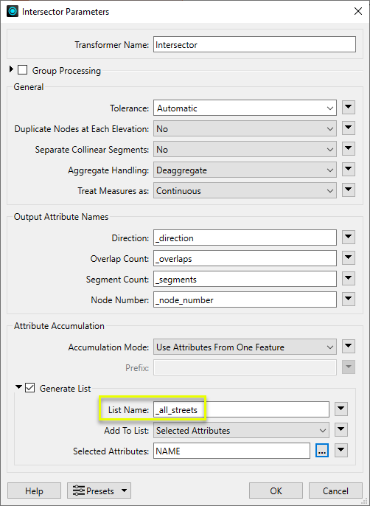Click arrow button beside Accumulation Mode

[x=349, y=346]
